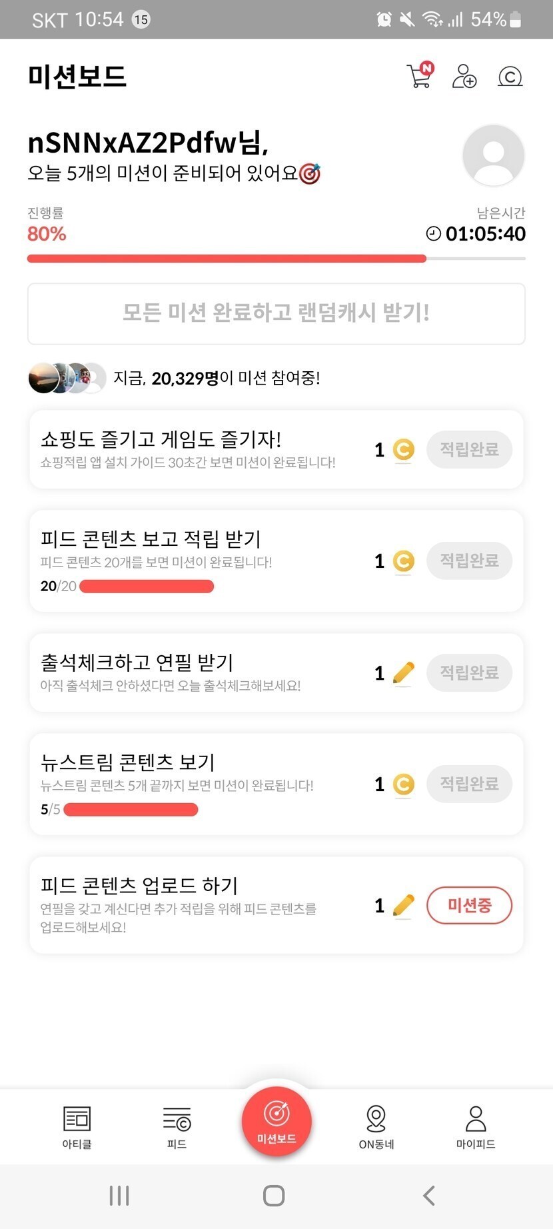This screenshot has height=1229, width=553.
Task: Switch to the 아티클 tab
Action: pyautogui.click(x=77, y=1126)
